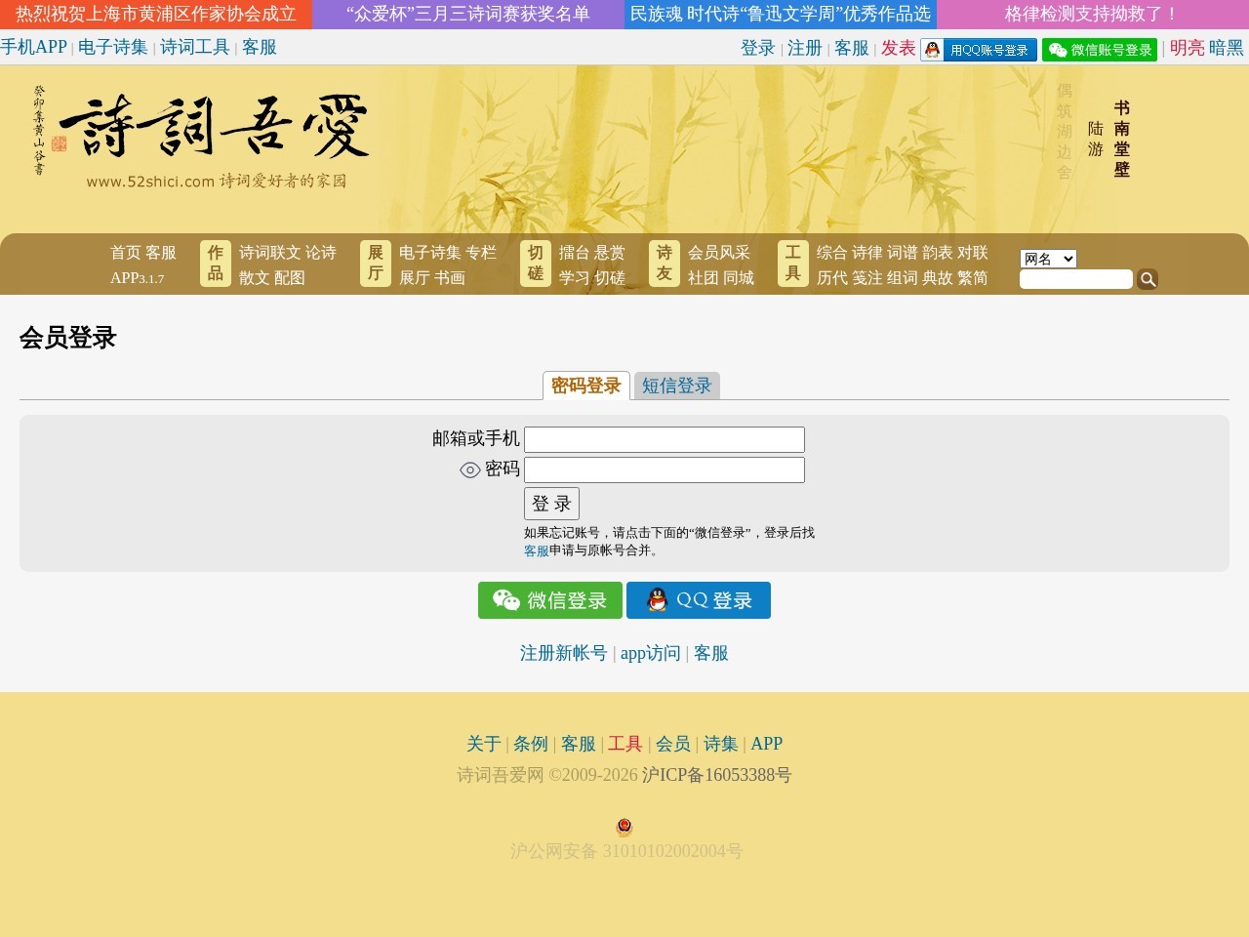Open 诗词工具 link in top bar
The height and width of the screenshot is (937, 1249).
point(195,47)
